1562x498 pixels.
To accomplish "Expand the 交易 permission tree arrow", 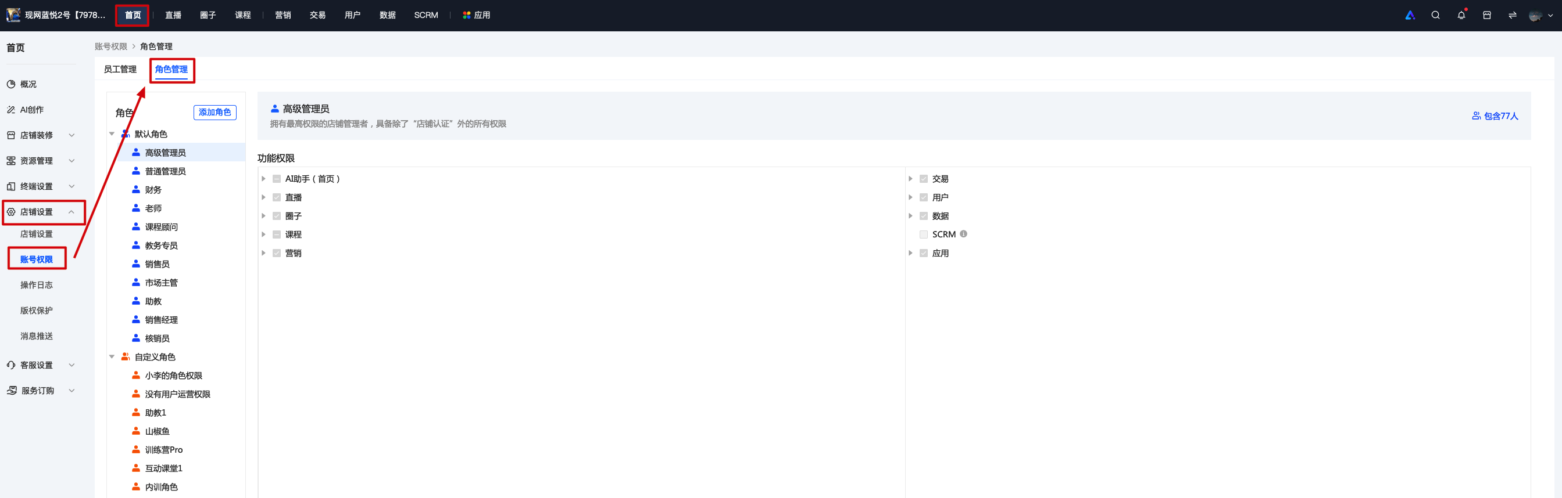I will click(910, 179).
